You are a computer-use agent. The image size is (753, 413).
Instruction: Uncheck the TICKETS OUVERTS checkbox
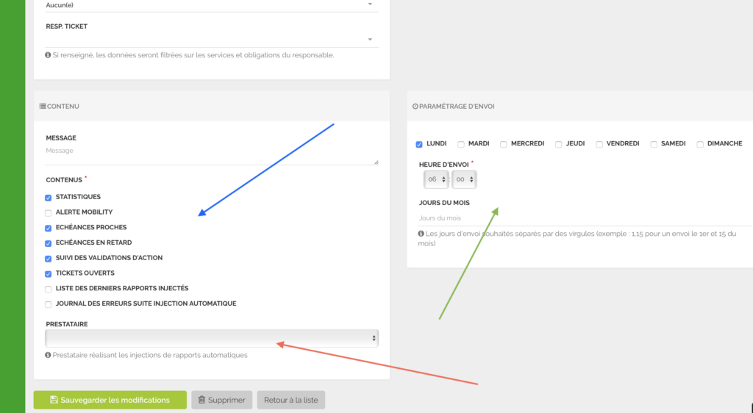pyautogui.click(x=49, y=274)
